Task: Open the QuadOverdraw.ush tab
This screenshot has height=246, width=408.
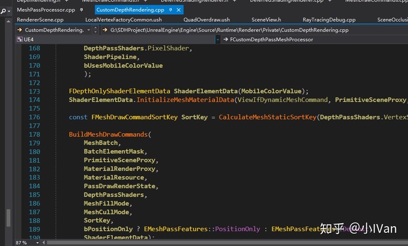Action: 207,20
